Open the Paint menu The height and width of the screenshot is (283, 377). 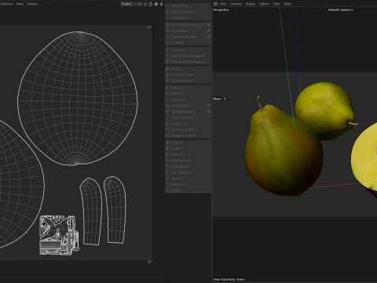coord(20,4)
